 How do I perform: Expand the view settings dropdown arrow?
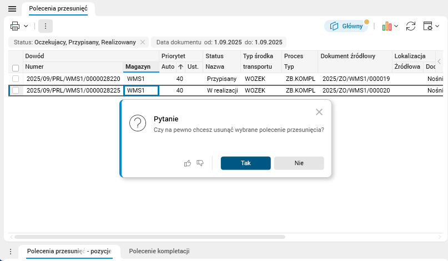tap(437, 26)
